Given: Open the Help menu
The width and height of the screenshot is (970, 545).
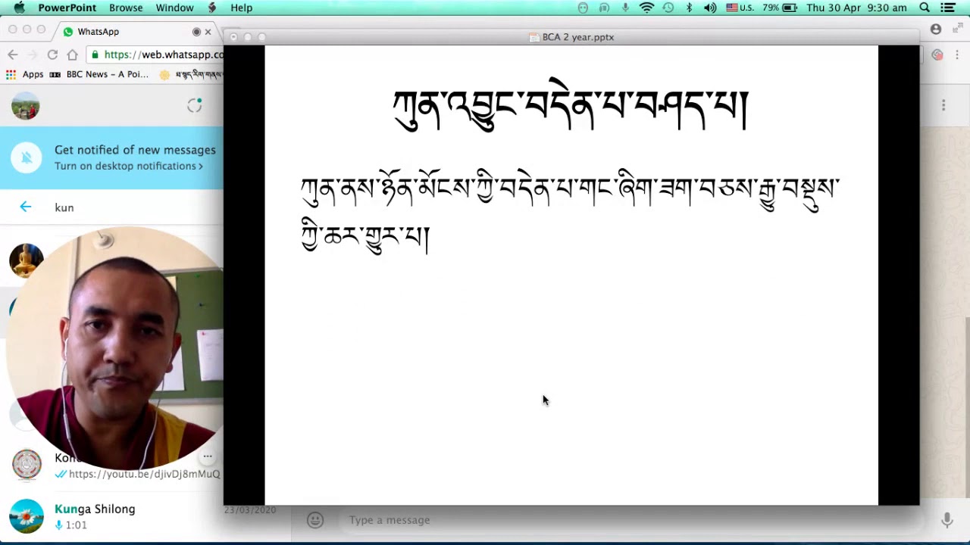Looking at the screenshot, I should coord(241,8).
